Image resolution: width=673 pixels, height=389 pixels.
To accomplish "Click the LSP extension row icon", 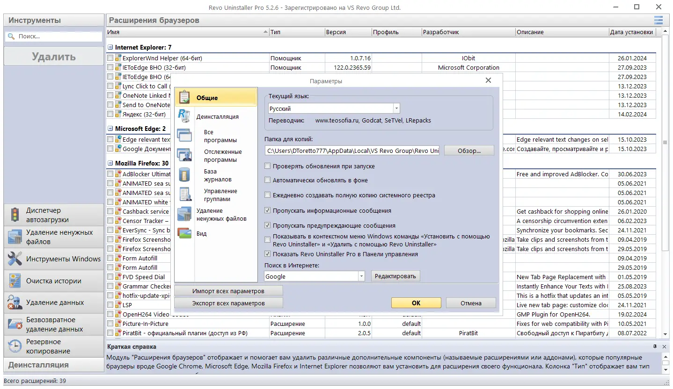I will [118, 305].
